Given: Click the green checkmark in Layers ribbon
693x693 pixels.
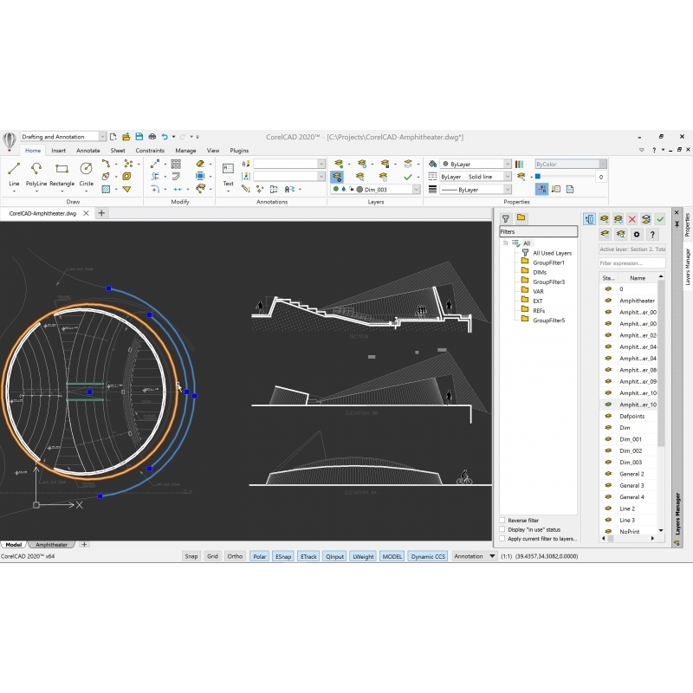Looking at the screenshot, I should coord(407,177).
